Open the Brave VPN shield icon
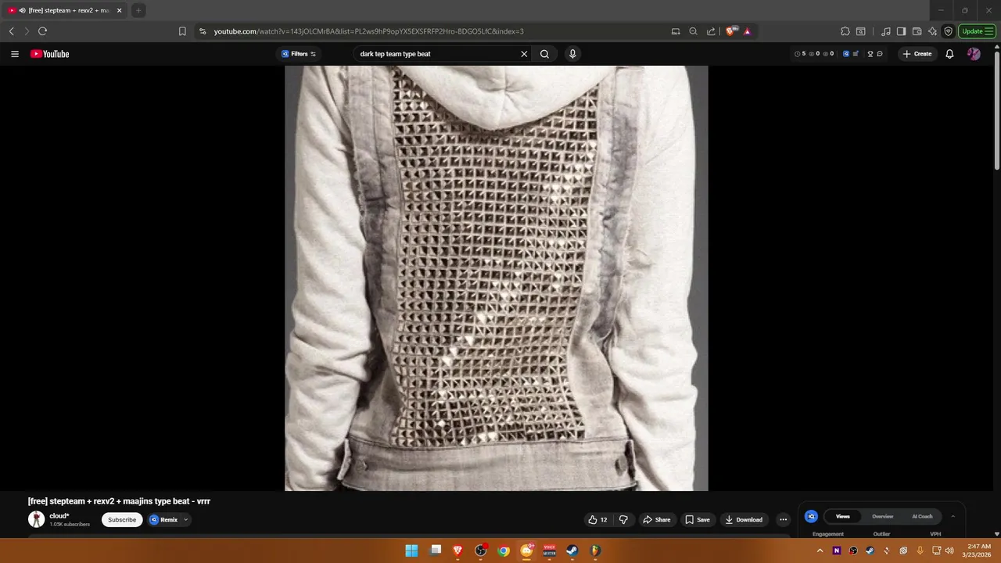1001x563 pixels. pos(949,31)
